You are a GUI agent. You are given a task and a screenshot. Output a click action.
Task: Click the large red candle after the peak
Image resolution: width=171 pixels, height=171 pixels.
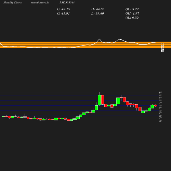pyautogui.click(x=103, y=100)
